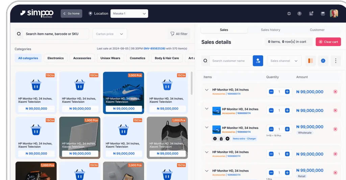Select the Cosmetics category

(x=138, y=58)
